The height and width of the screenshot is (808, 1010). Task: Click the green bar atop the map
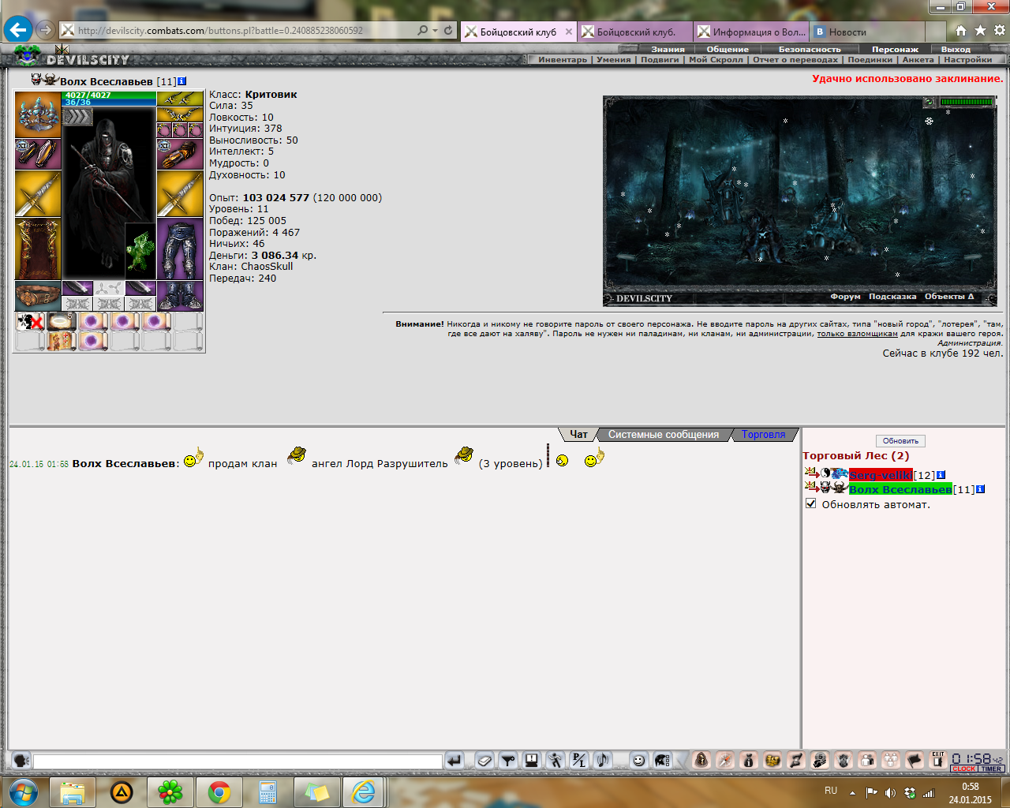[967, 102]
